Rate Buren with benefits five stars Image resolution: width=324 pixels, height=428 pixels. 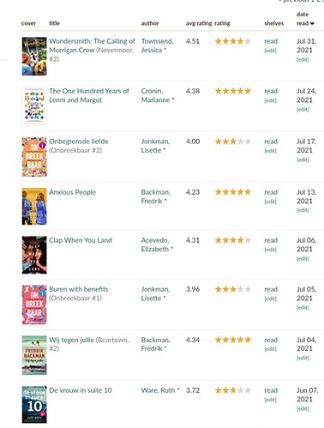point(248,289)
